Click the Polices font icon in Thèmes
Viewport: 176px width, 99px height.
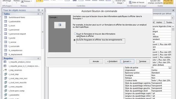click(22, 1)
